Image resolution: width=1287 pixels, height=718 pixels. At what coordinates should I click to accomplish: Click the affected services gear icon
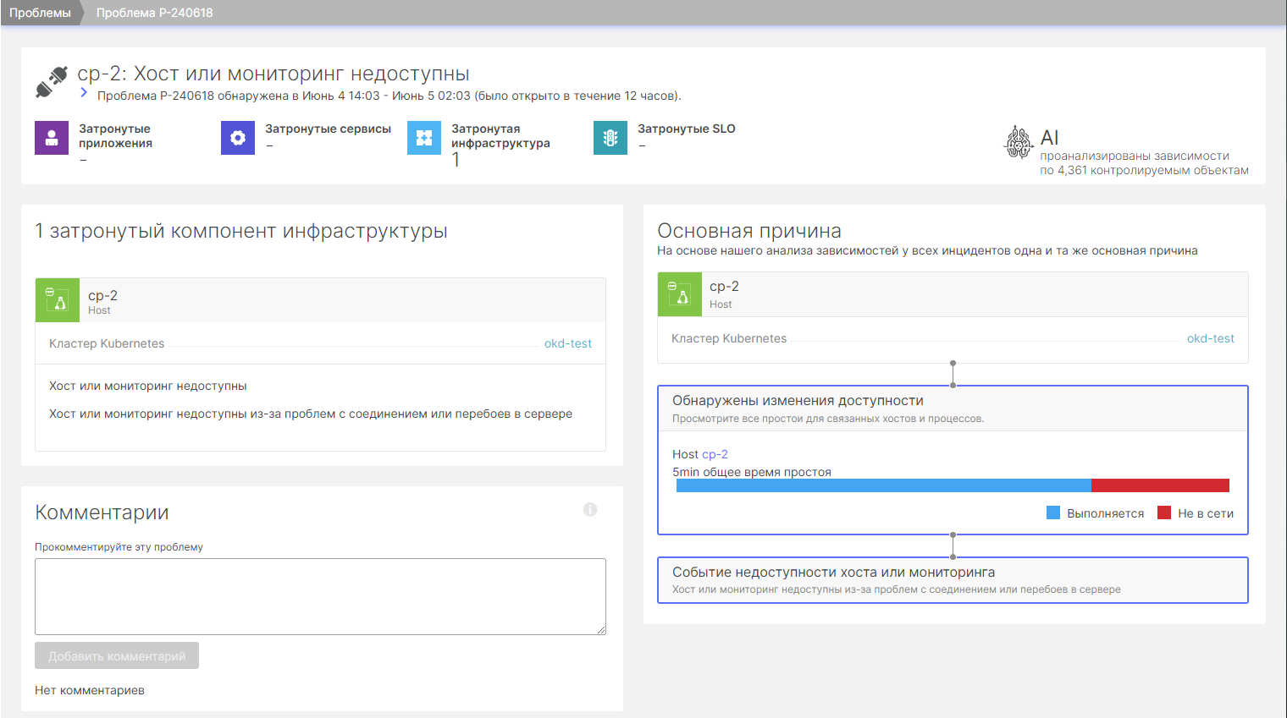pyautogui.click(x=238, y=138)
